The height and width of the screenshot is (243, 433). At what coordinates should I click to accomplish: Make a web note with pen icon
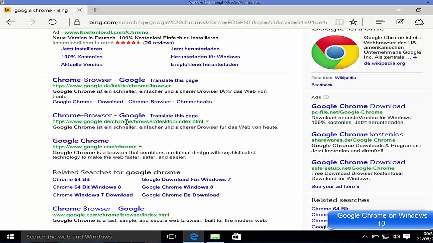[x=400, y=22]
